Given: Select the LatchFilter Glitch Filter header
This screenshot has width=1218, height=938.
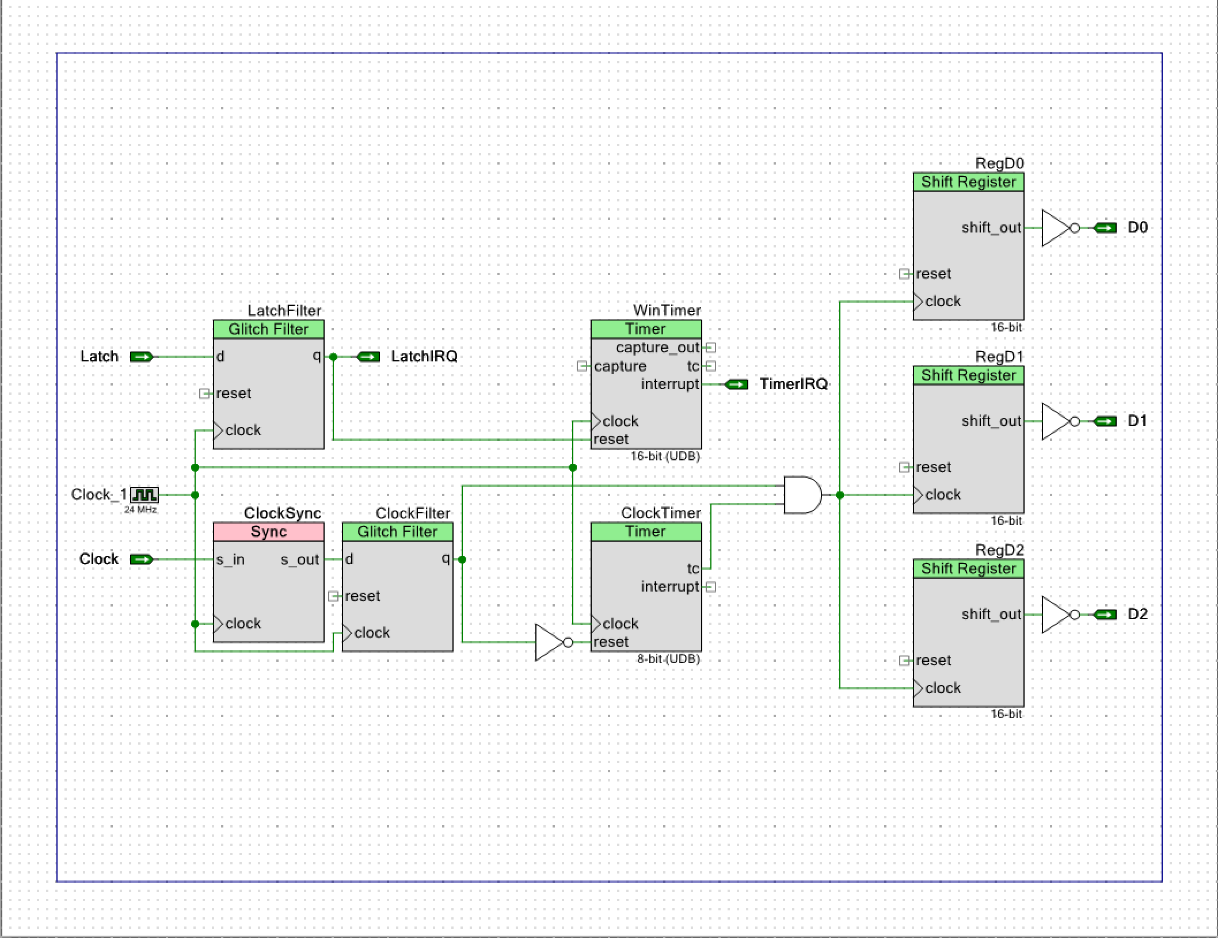Looking at the screenshot, I should pyautogui.click(x=268, y=329).
